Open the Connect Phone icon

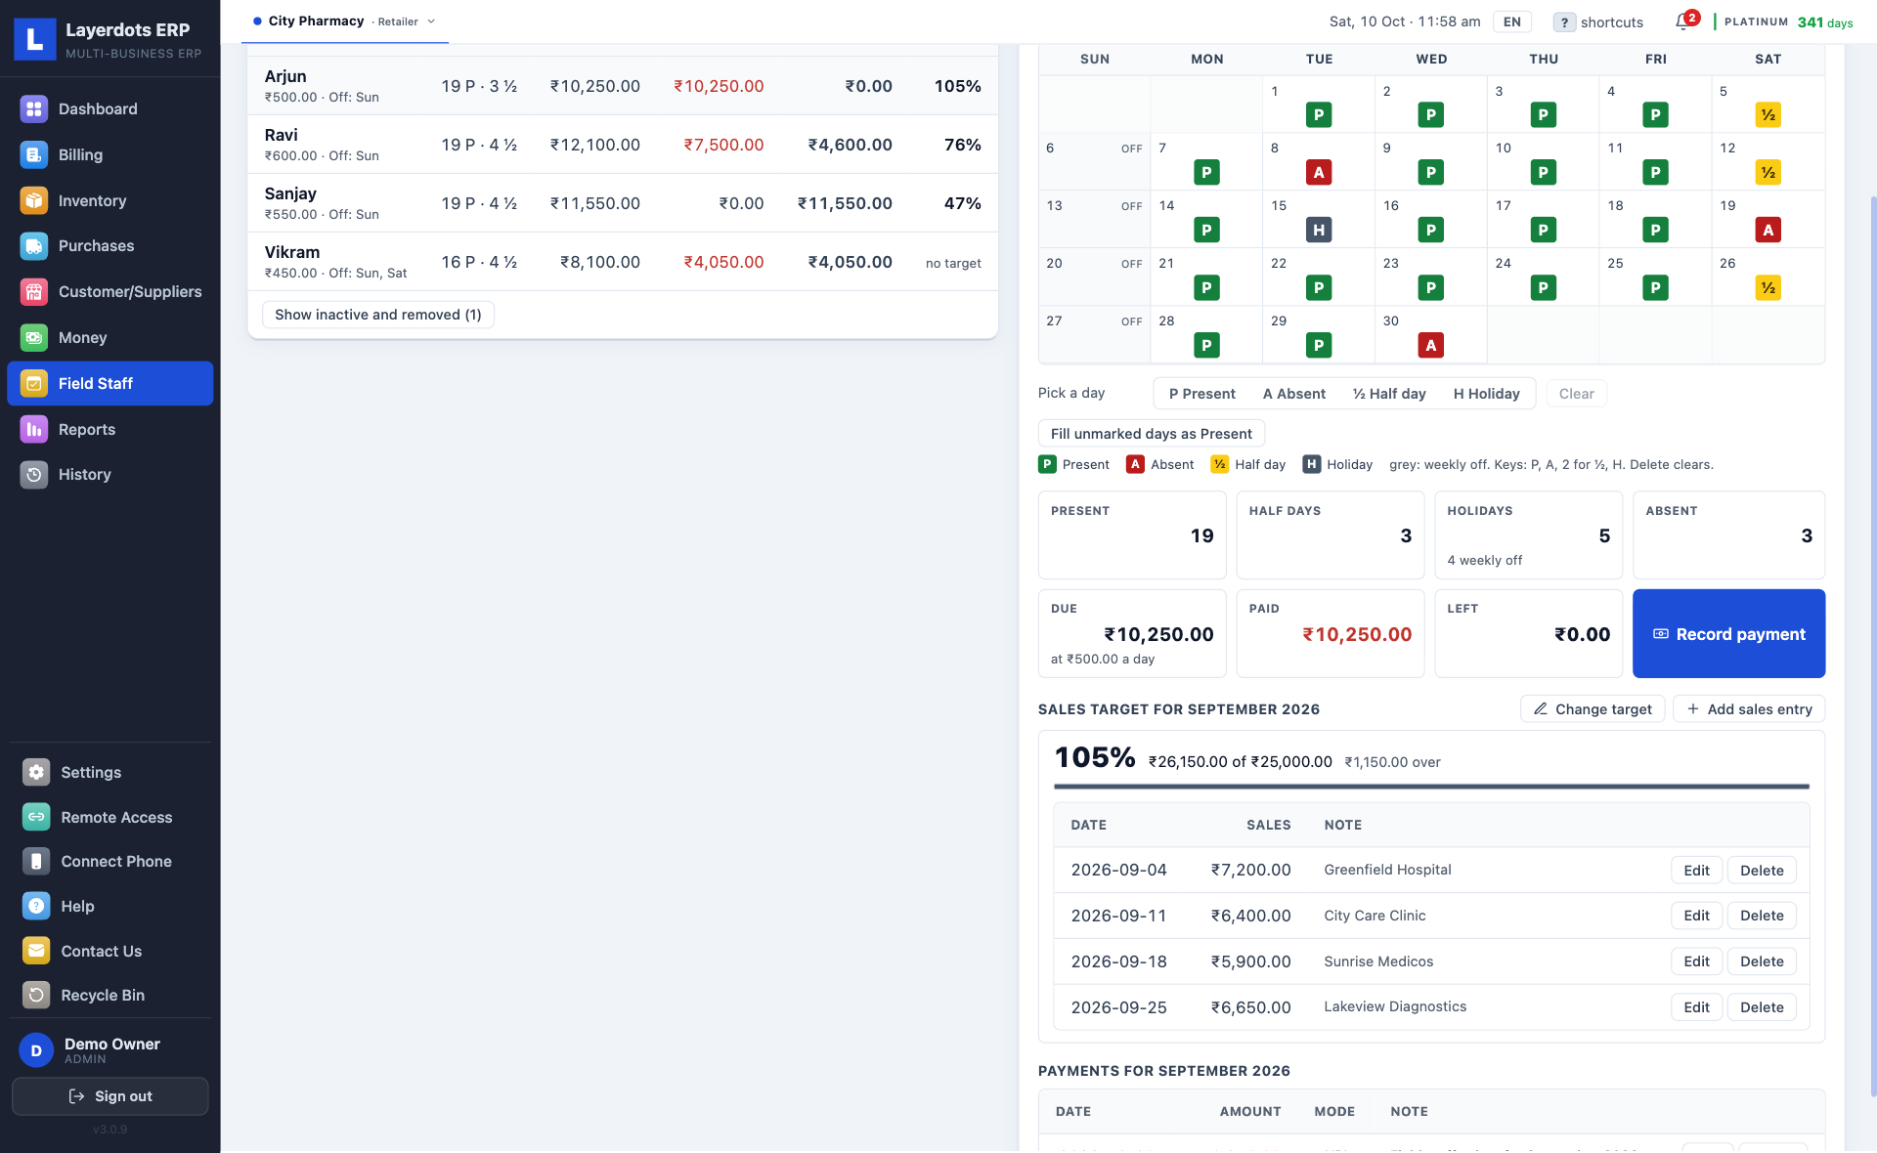pyautogui.click(x=36, y=861)
